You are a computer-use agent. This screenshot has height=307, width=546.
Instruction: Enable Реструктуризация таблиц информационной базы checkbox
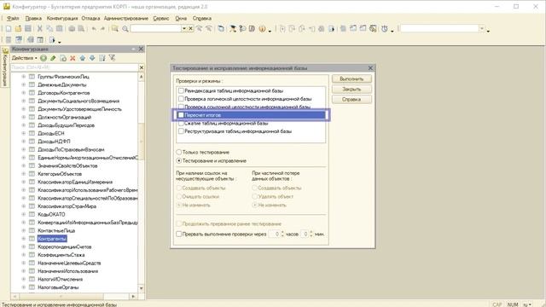tap(181, 131)
